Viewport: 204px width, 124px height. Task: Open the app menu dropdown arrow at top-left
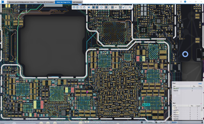click(5, 2)
